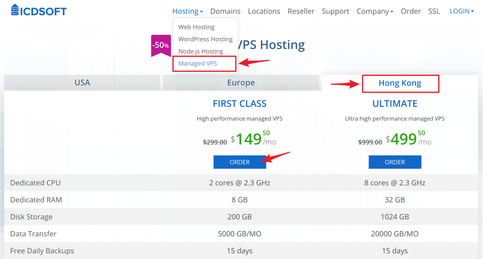Open the Support page
Viewport: 483px width, 259px height.
click(335, 11)
